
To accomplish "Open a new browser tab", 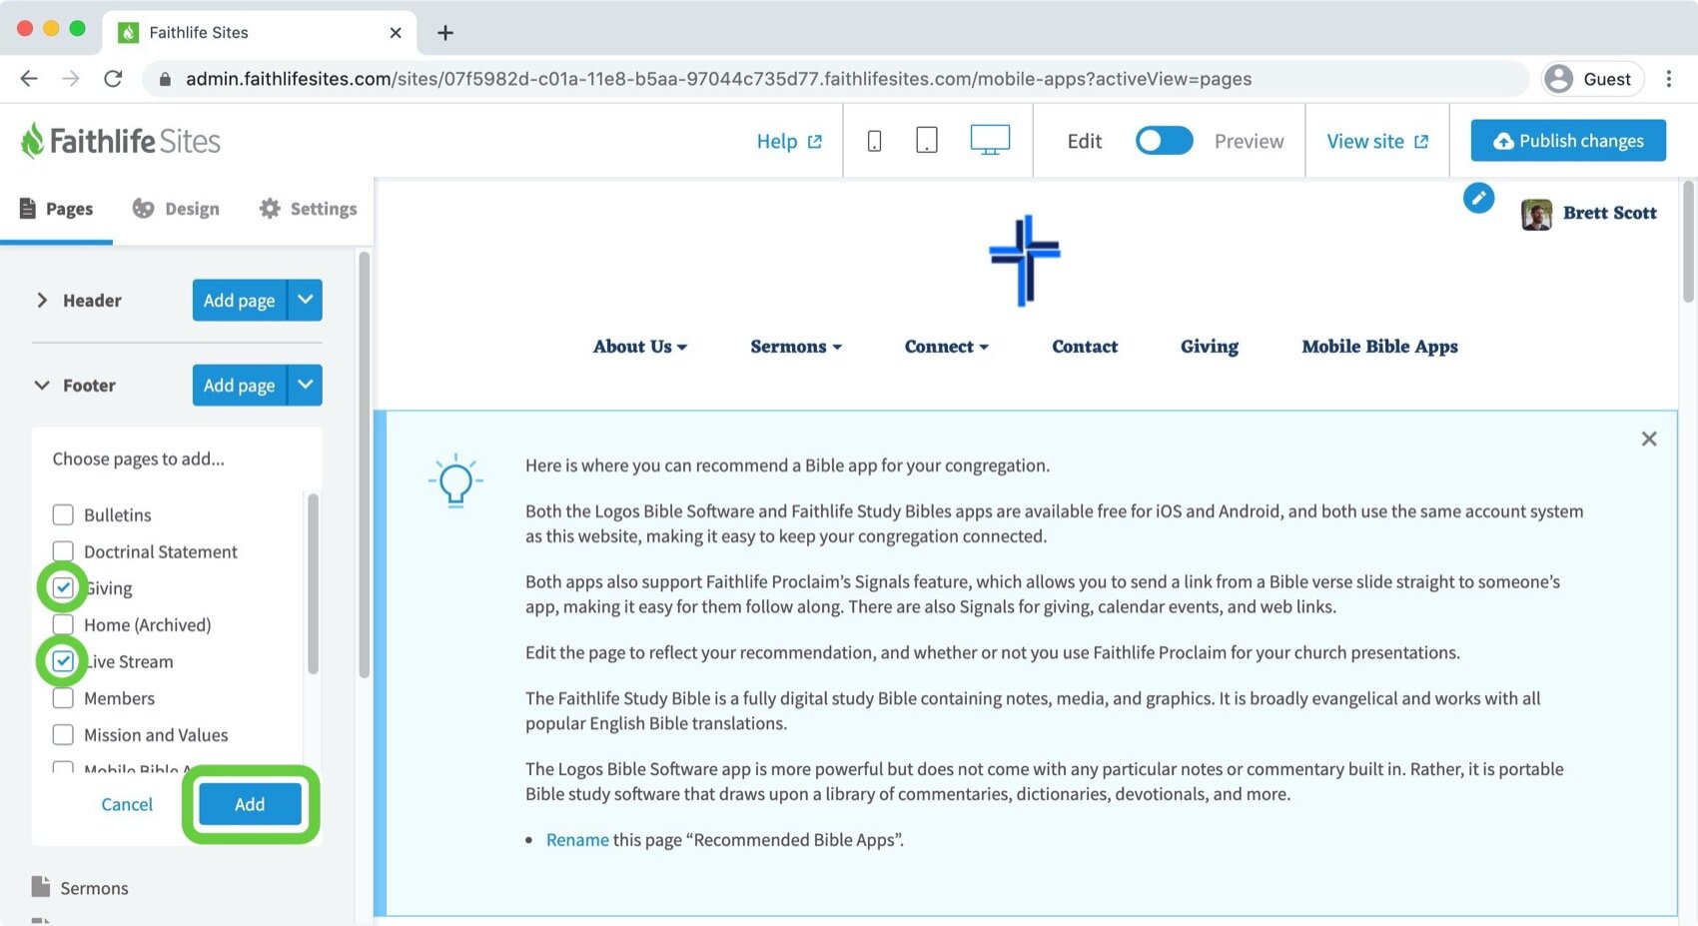I will tap(445, 33).
